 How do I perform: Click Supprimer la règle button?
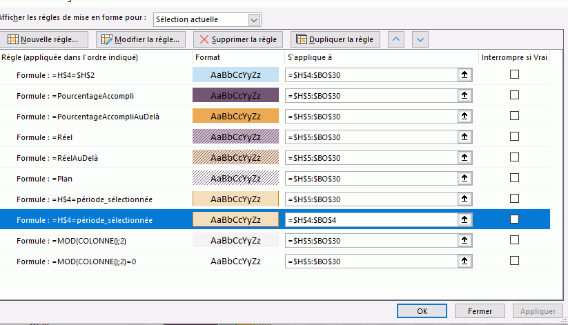click(x=237, y=39)
